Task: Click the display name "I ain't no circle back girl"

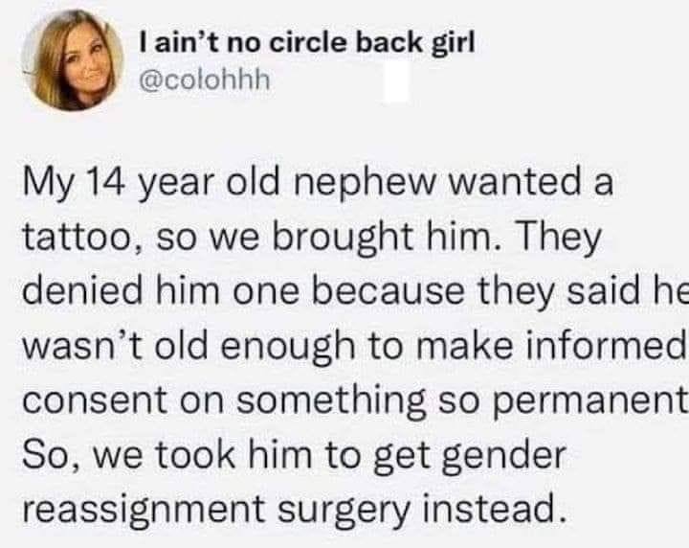Action: (307, 43)
